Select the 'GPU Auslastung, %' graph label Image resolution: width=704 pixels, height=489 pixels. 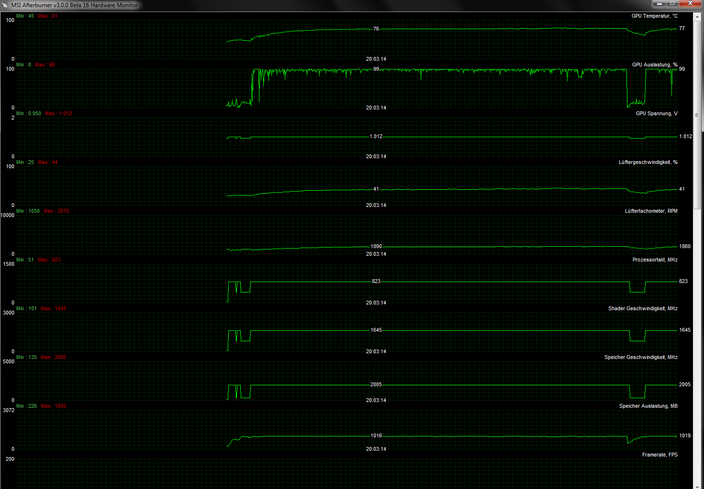[655, 65]
